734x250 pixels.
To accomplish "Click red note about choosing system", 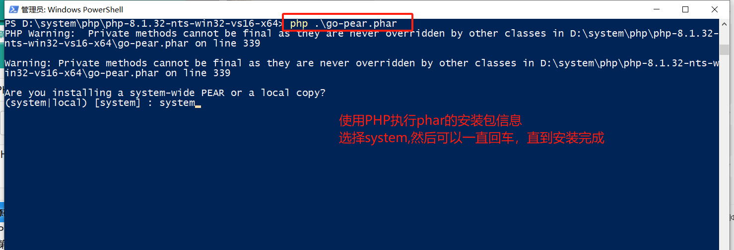I will [x=471, y=138].
